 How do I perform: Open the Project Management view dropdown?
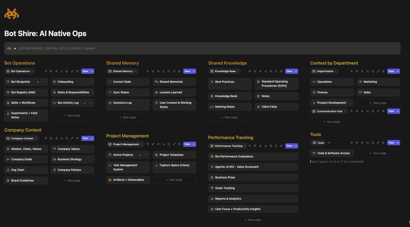[125, 144]
